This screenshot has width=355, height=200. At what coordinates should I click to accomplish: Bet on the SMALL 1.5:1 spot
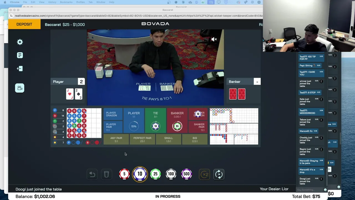[168, 139]
